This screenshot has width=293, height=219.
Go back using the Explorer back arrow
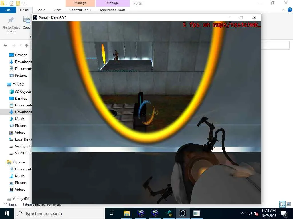coord(5,45)
